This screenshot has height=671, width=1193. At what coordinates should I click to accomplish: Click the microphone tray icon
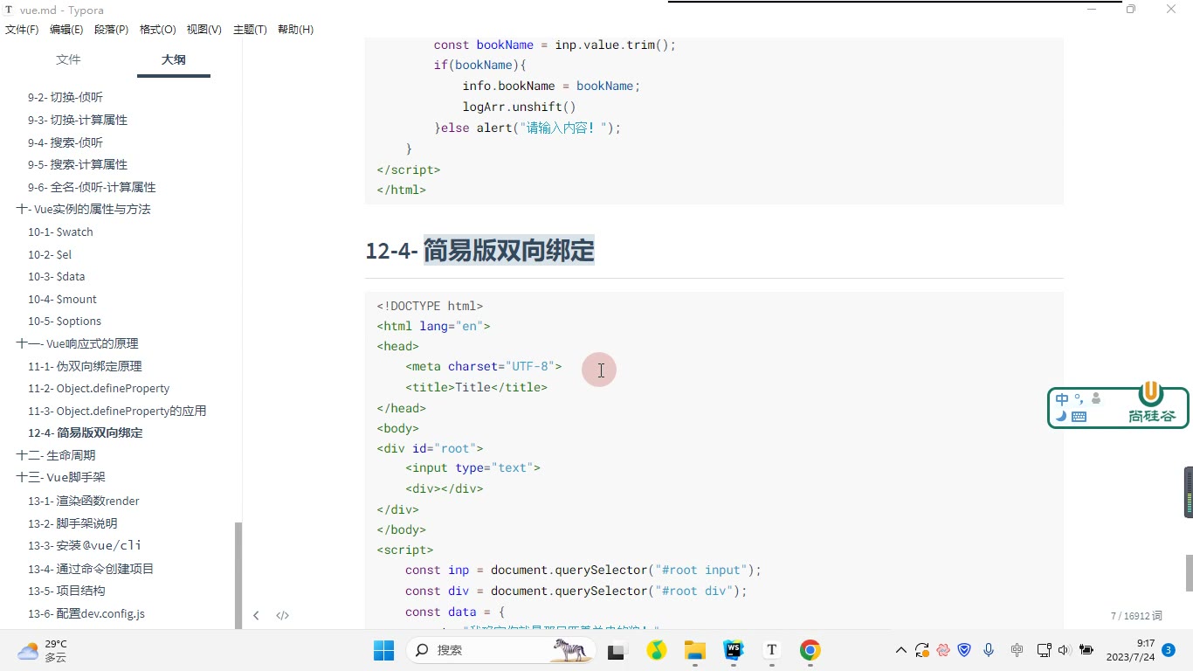click(x=989, y=650)
